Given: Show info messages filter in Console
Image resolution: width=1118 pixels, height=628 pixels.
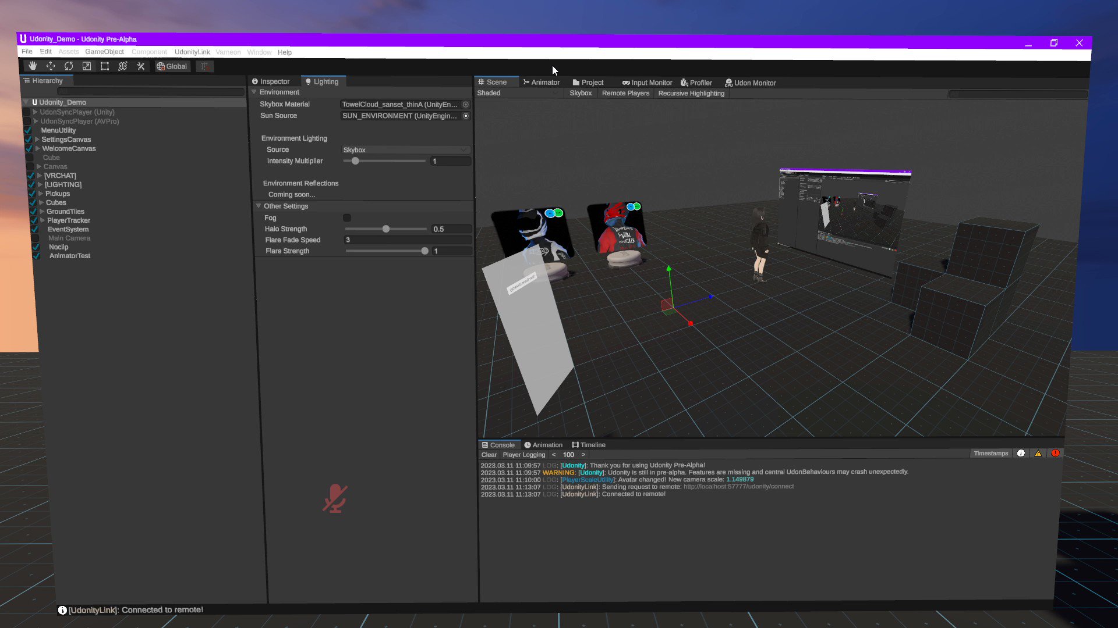Looking at the screenshot, I should [x=1021, y=453].
